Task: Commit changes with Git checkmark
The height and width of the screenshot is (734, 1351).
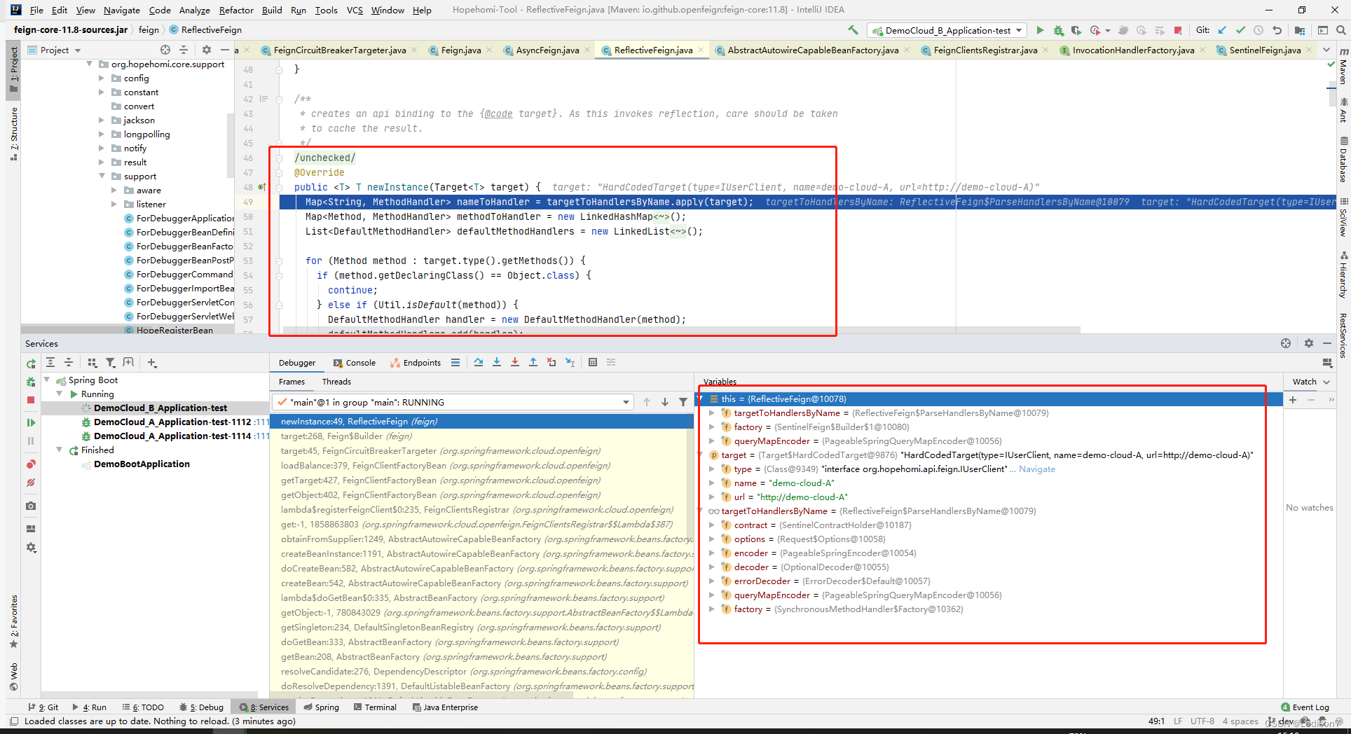Action: click(x=1241, y=30)
